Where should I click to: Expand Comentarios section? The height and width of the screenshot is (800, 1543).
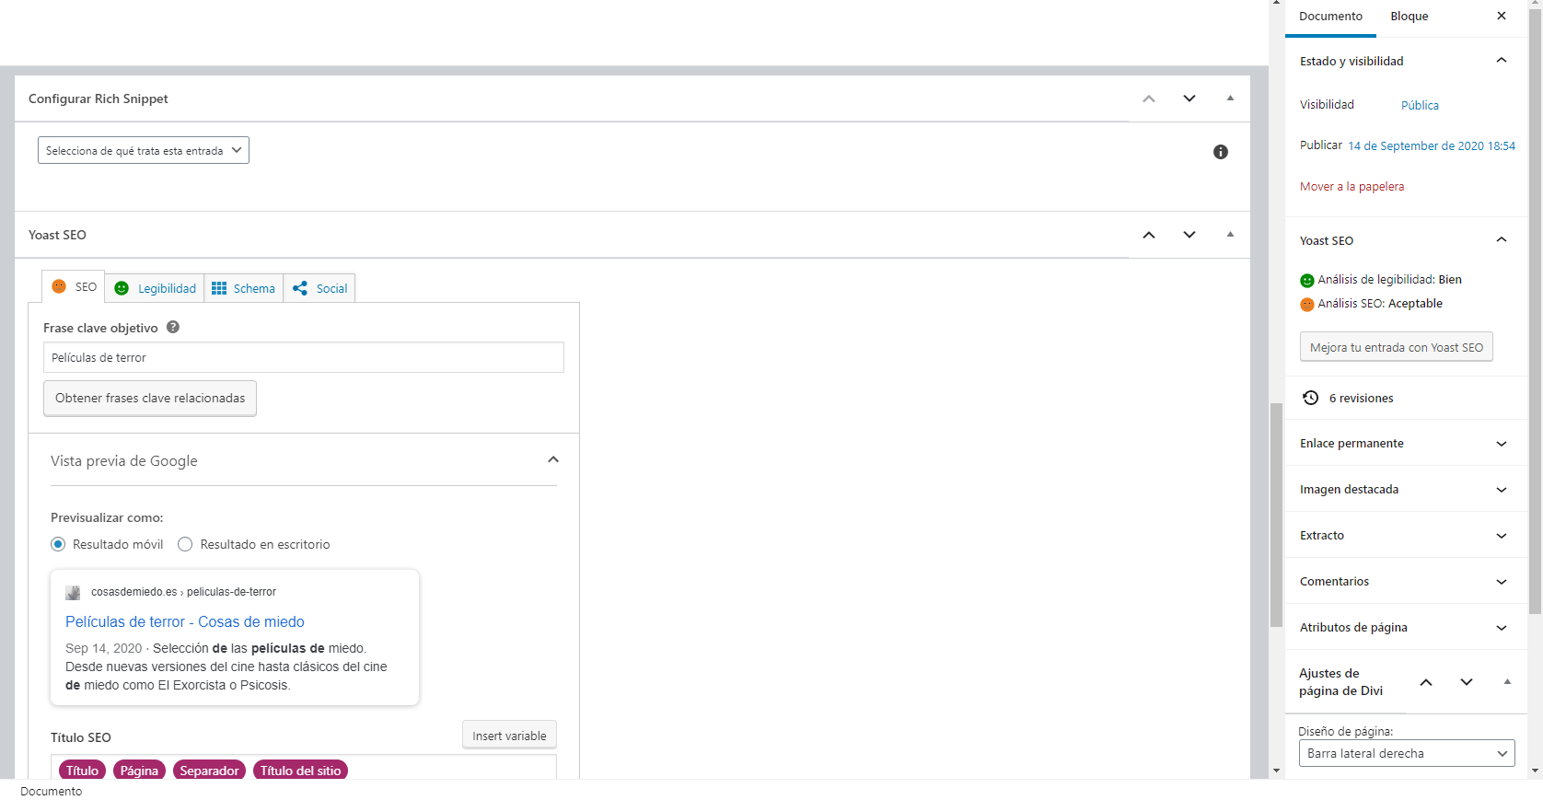pyautogui.click(x=1502, y=582)
